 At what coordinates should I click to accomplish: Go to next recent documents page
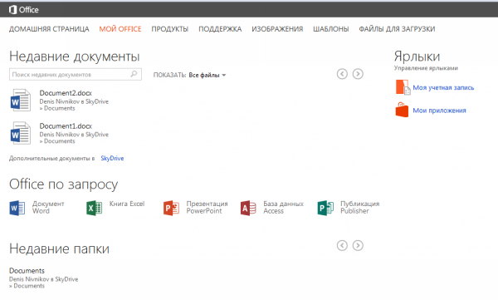click(358, 74)
